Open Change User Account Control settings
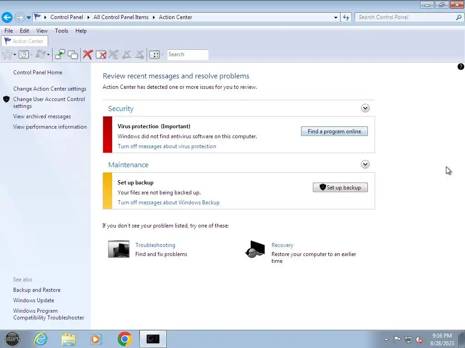465x348 pixels. point(49,103)
